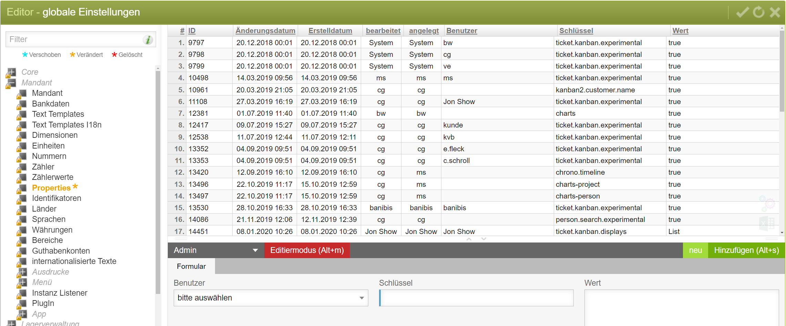This screenshot has width=786, height=326.
Task: Click the locked icon beside Bankdaten
Action: [21, 104]
